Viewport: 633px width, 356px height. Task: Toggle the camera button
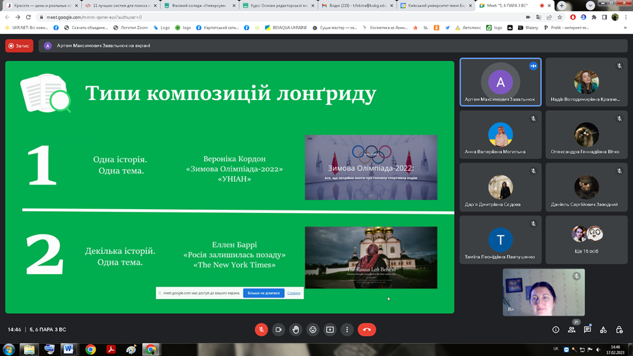click(x=278, y=330)
